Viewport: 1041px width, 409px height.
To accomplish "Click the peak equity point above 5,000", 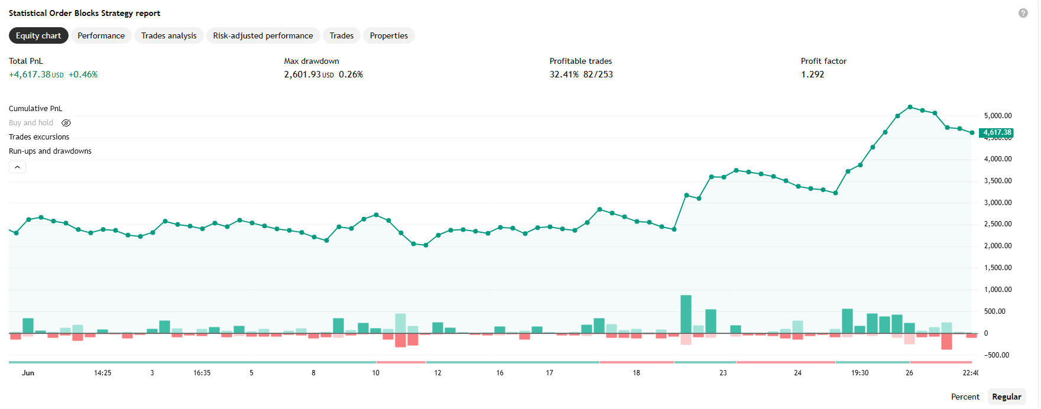I will (910, 107).
